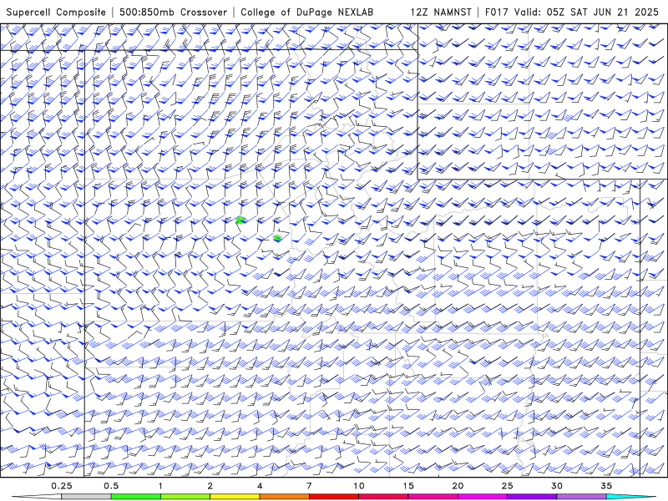Click the "7" legend value

pyautogui.click(x=309, y=486)
